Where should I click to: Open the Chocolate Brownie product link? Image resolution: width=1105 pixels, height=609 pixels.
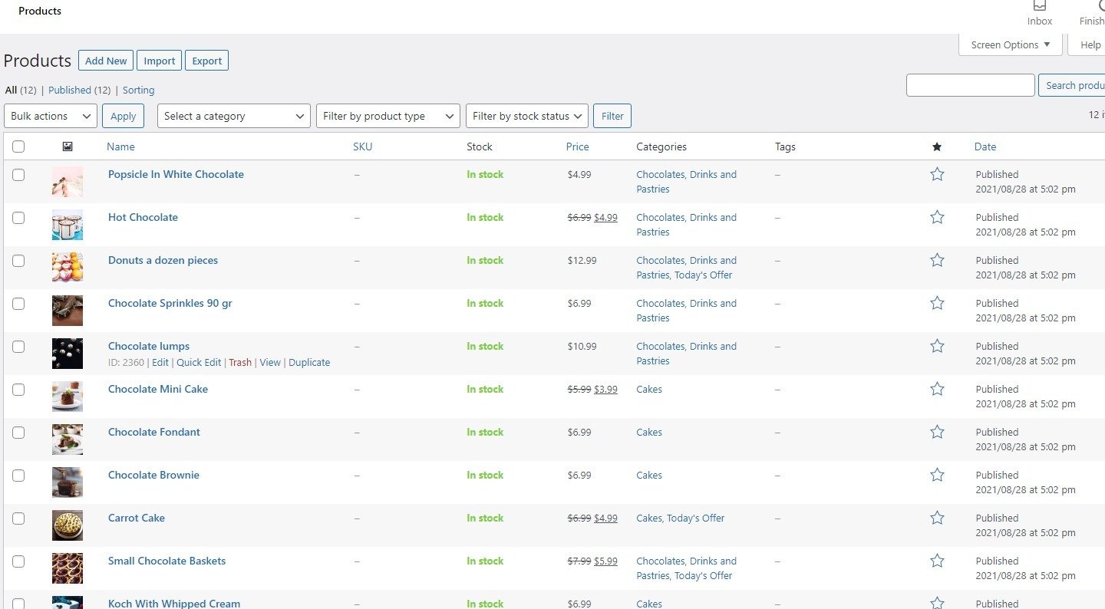[x=153, y=475]
